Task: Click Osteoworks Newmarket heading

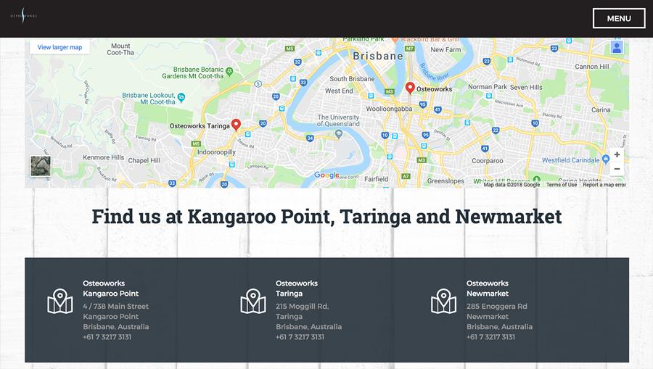Action: pos(488,289)
